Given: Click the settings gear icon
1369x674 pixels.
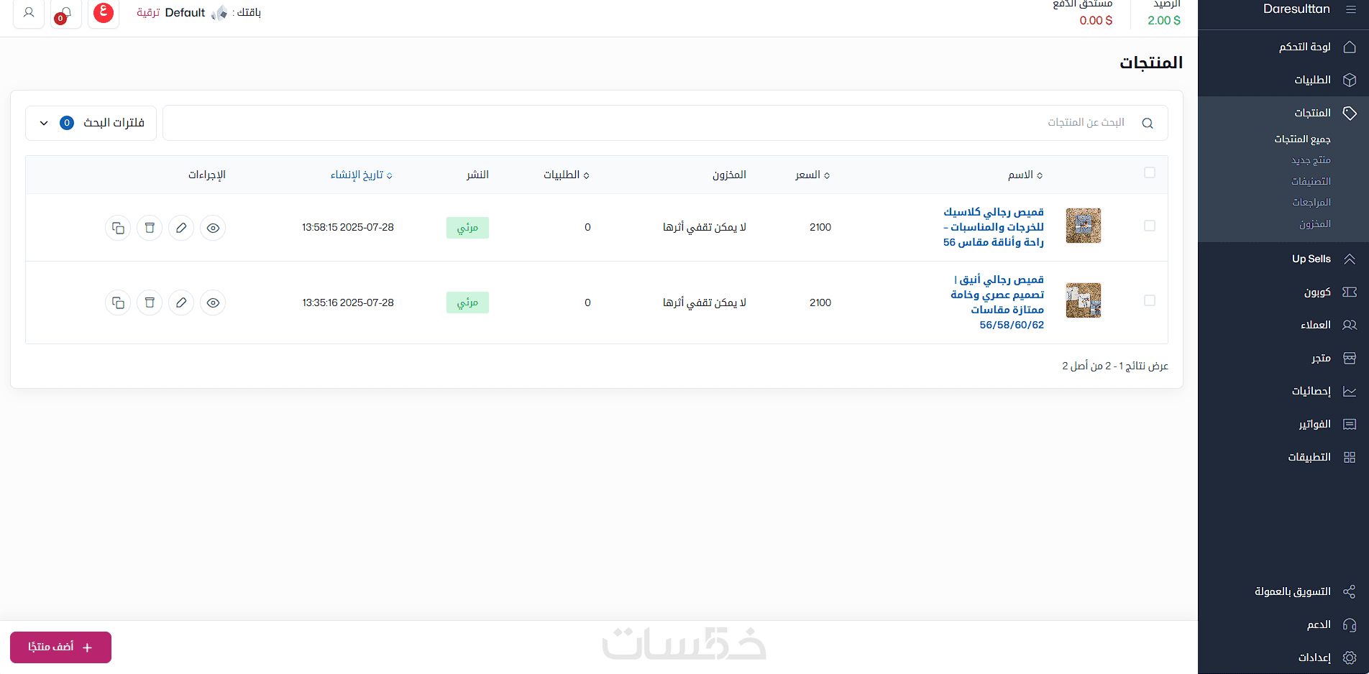Looking at the screenshot, I should pyautogui.click(x=1350, y=657).
